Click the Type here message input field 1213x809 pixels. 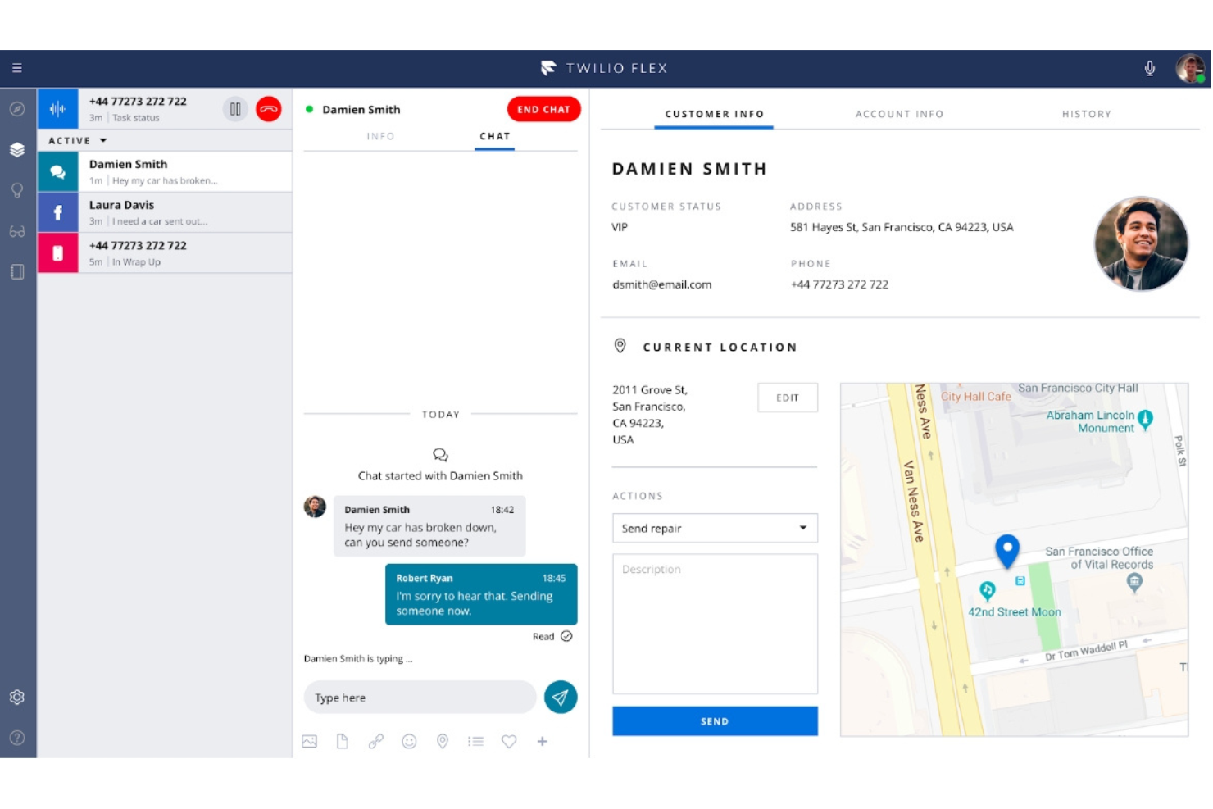click(420, 697)
